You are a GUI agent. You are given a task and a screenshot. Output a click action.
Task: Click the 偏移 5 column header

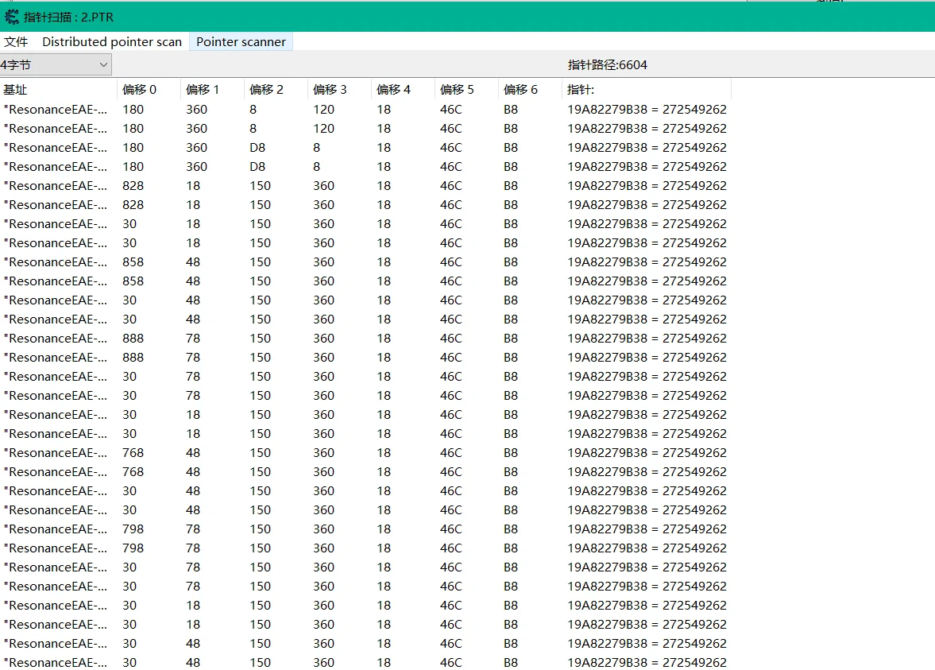tap(466, 90)
